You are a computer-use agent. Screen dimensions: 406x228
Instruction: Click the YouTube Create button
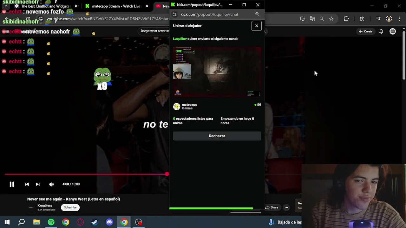(x=365, y=31)
